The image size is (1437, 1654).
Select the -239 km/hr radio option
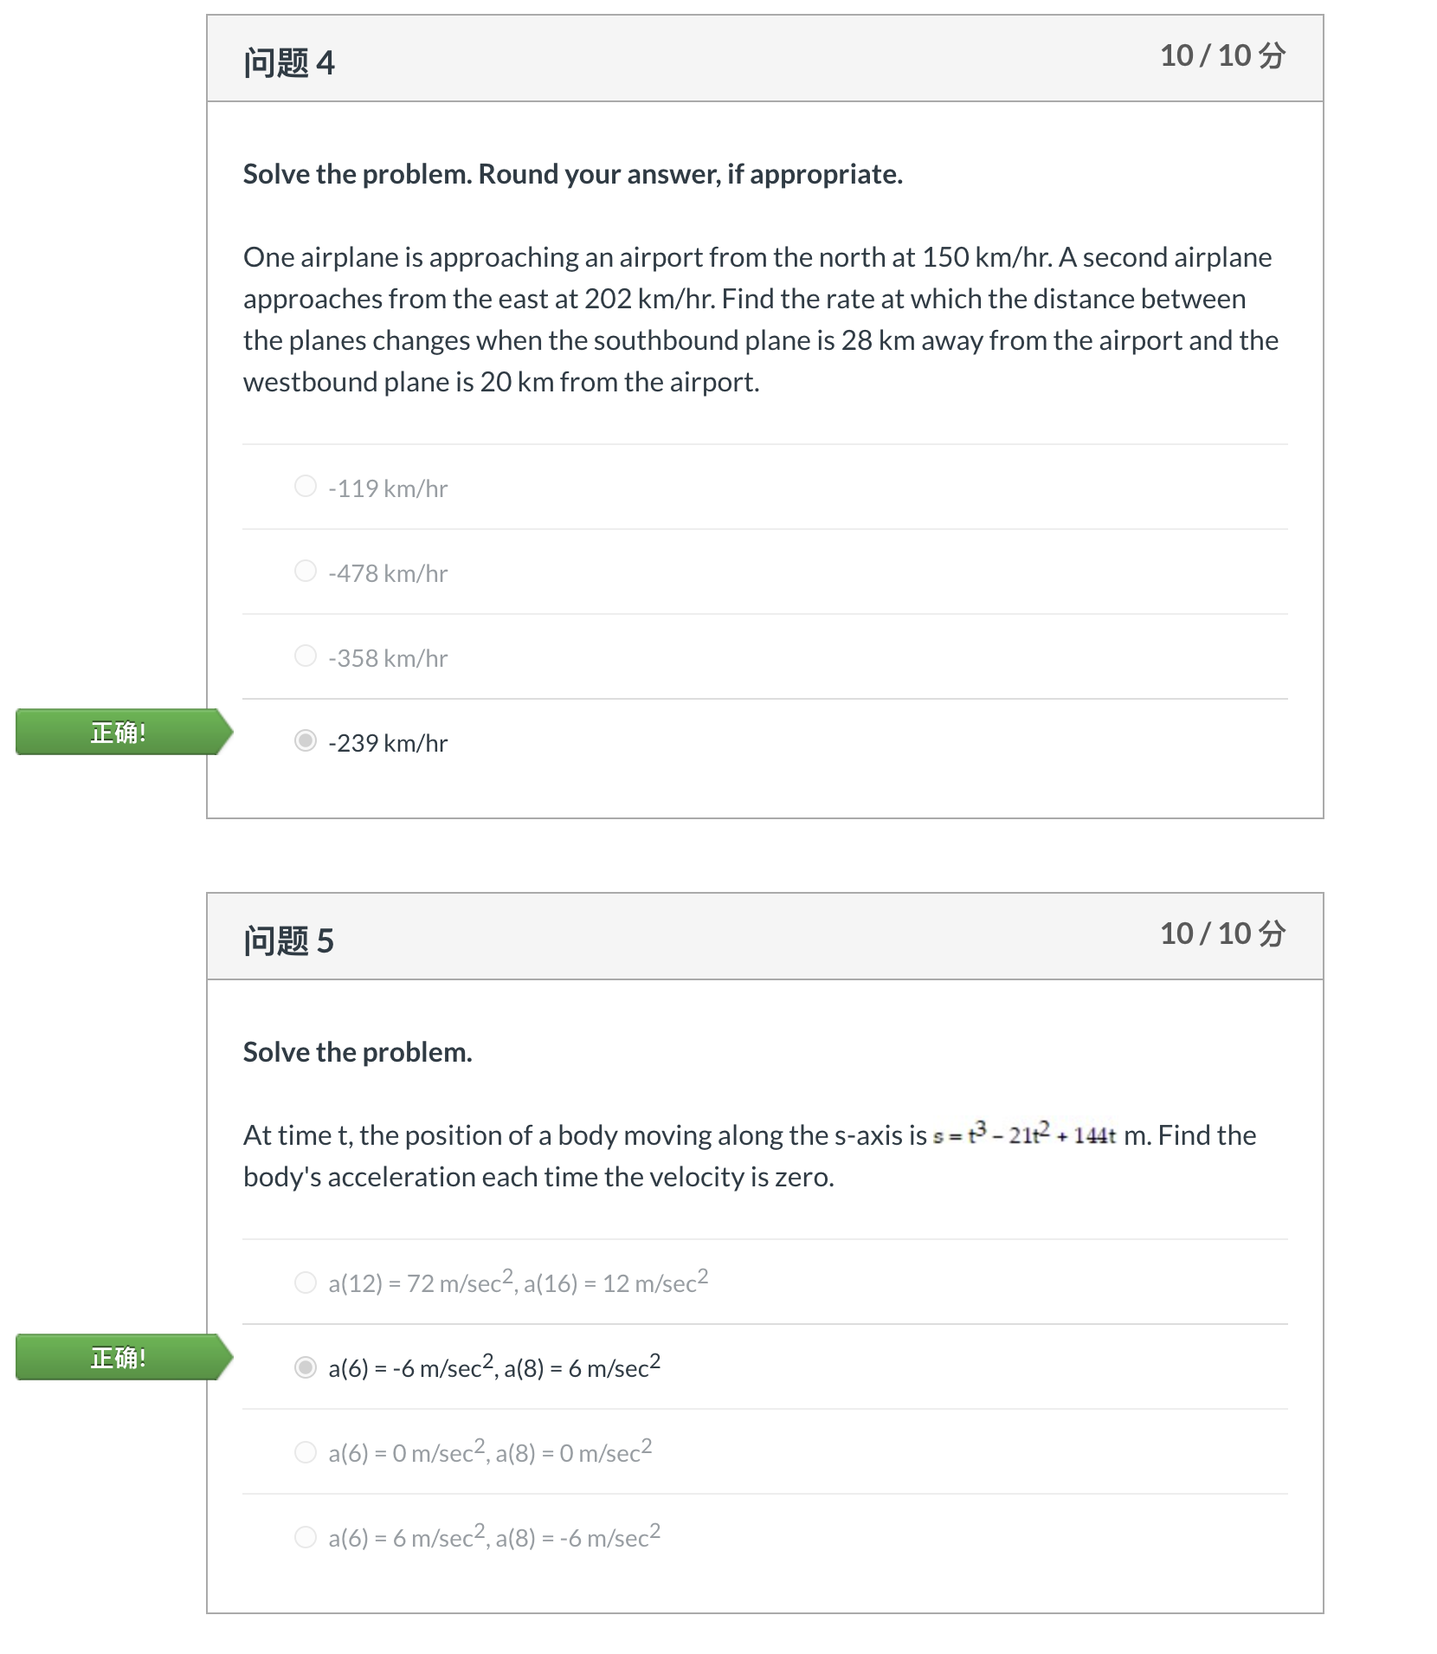pos(306,740)
